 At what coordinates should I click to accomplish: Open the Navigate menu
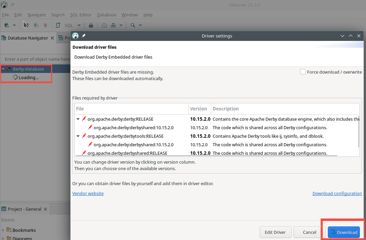pyautogui.click(x=37, y=15)
